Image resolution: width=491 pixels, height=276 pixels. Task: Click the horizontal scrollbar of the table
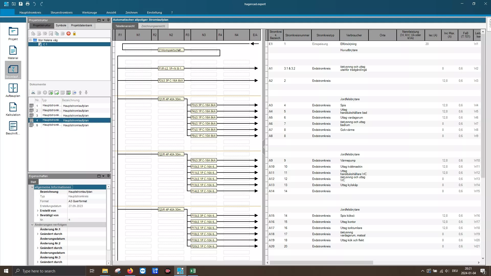pyautogui.click(x=321, y=262)
